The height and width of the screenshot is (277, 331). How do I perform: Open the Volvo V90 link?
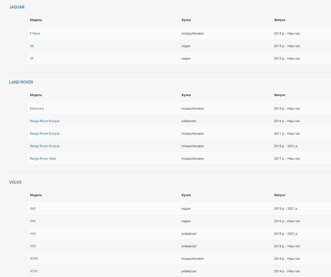(x=33, y=246)
